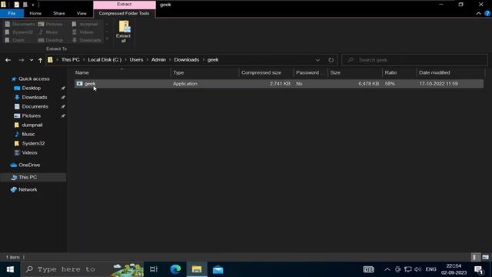Open the Help question mark icon

coord(487,14)
